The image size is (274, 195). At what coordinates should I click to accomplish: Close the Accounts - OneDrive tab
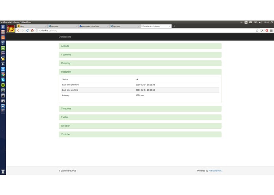(x=108, y=26)
